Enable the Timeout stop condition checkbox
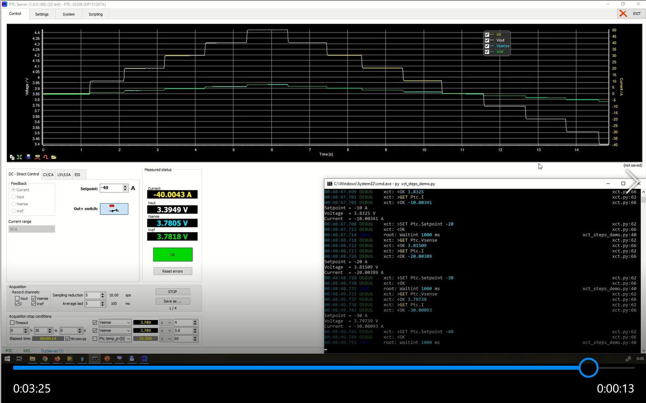 coord(12,323)
